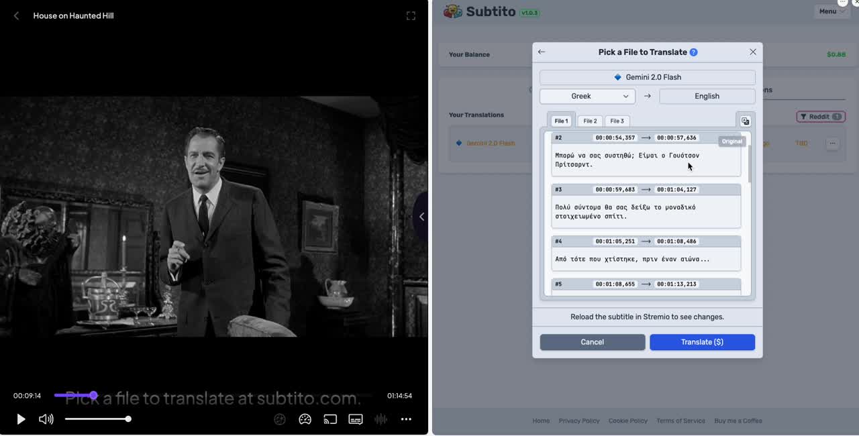Open options for the Gemini 2.0 Flash translation row
The image size is (859, 436).
832,144
